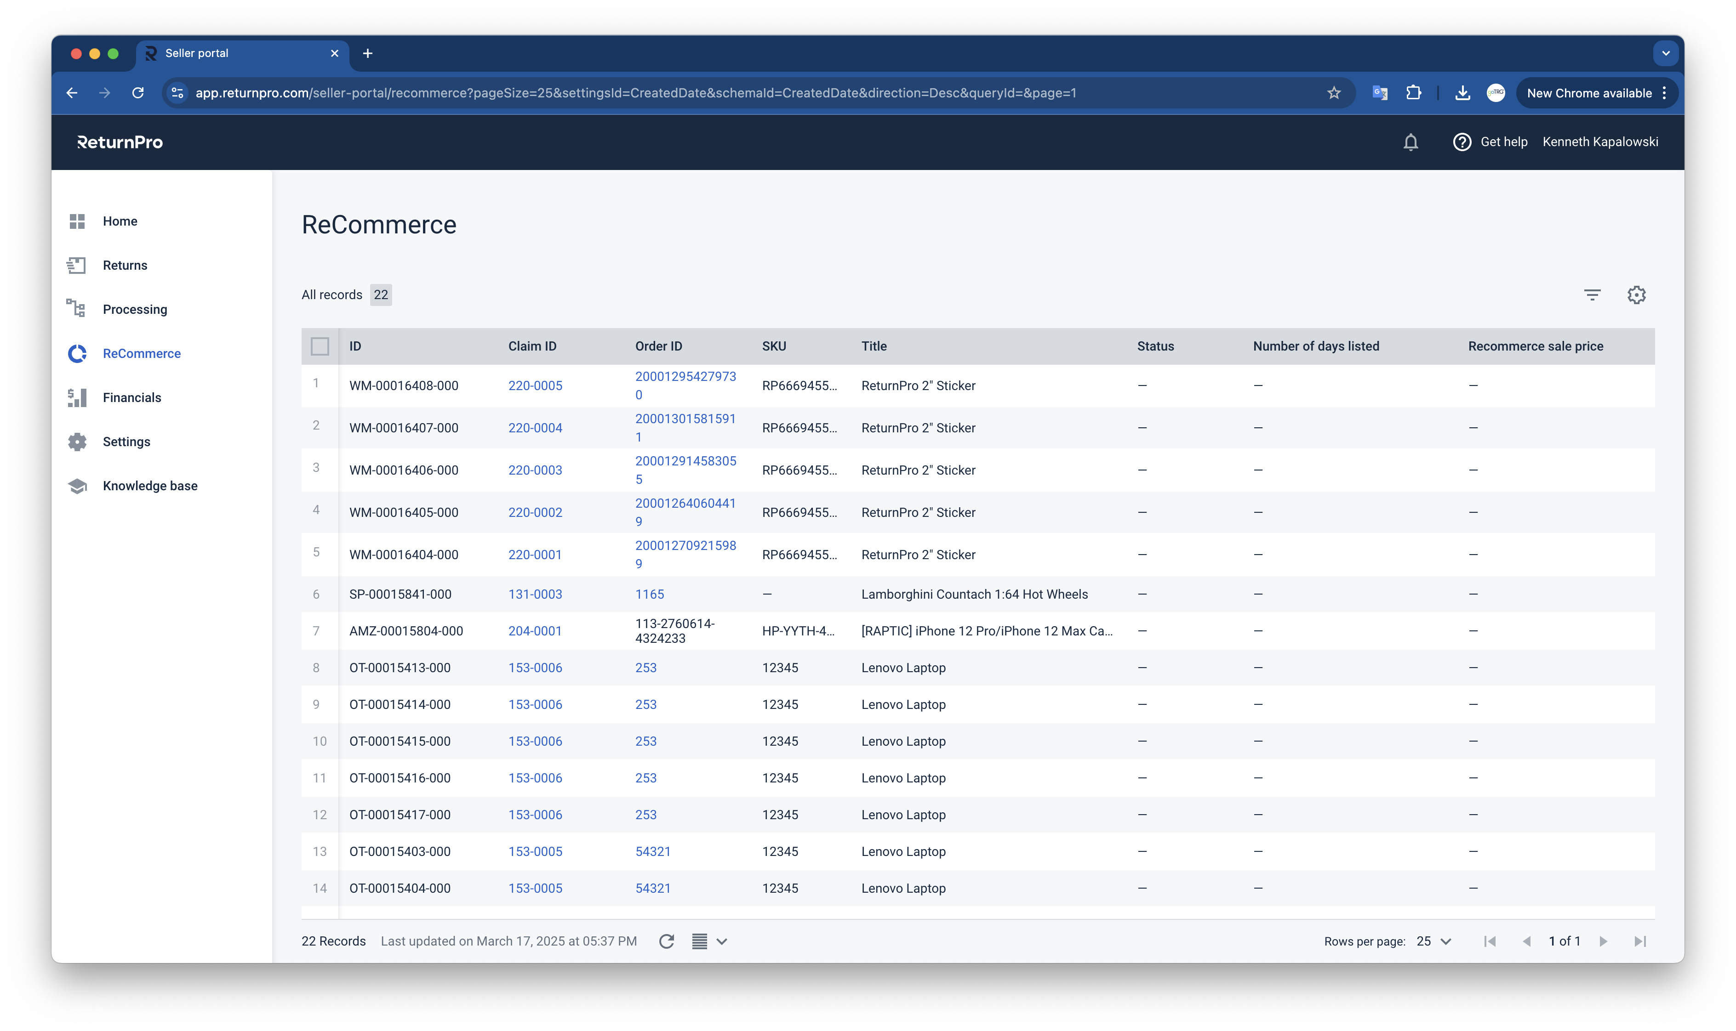Screen dimensions: 1736x1031
Task: Jump to the last page
Action: 1640,941
